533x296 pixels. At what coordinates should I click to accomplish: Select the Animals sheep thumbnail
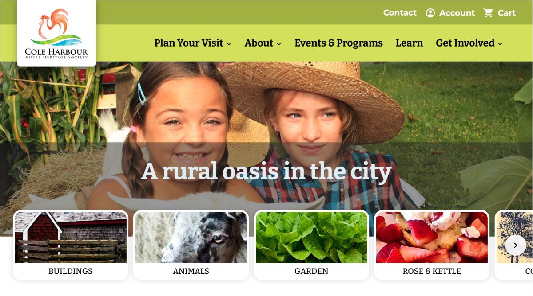click(x=191, y=238)
